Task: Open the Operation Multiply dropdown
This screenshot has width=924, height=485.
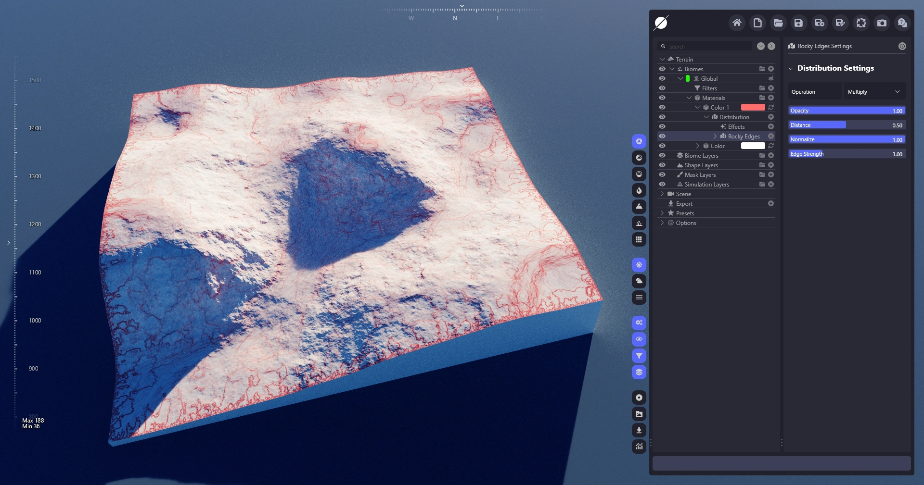Action: 873,92
